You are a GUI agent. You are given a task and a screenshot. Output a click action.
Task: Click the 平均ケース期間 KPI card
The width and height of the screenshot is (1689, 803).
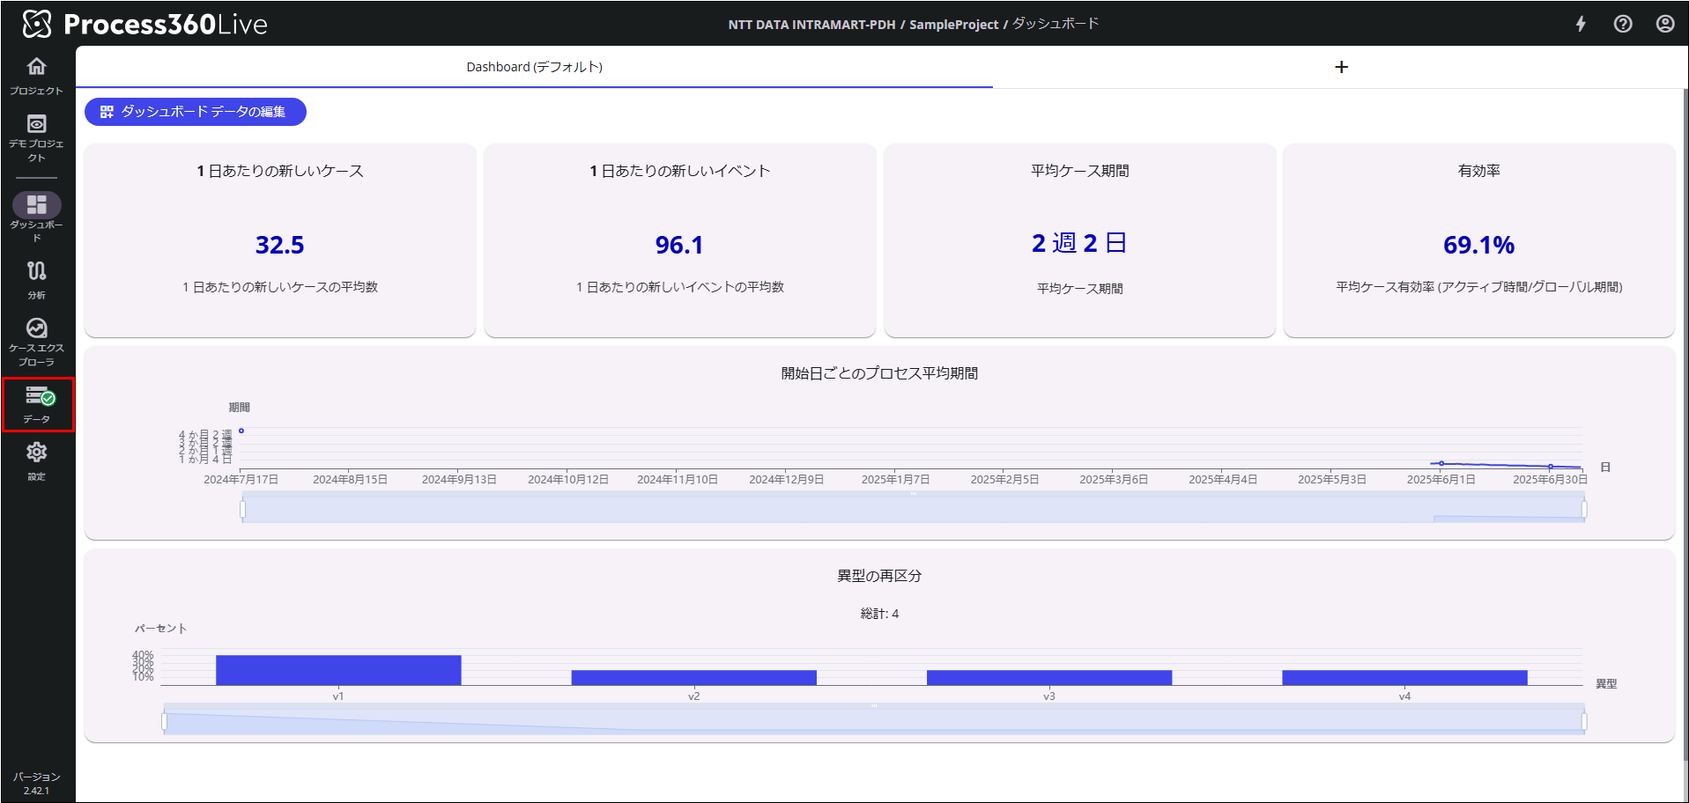coord(1079,240)
